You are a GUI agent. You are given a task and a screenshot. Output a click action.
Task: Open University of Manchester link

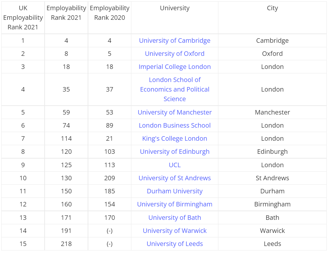174,112
